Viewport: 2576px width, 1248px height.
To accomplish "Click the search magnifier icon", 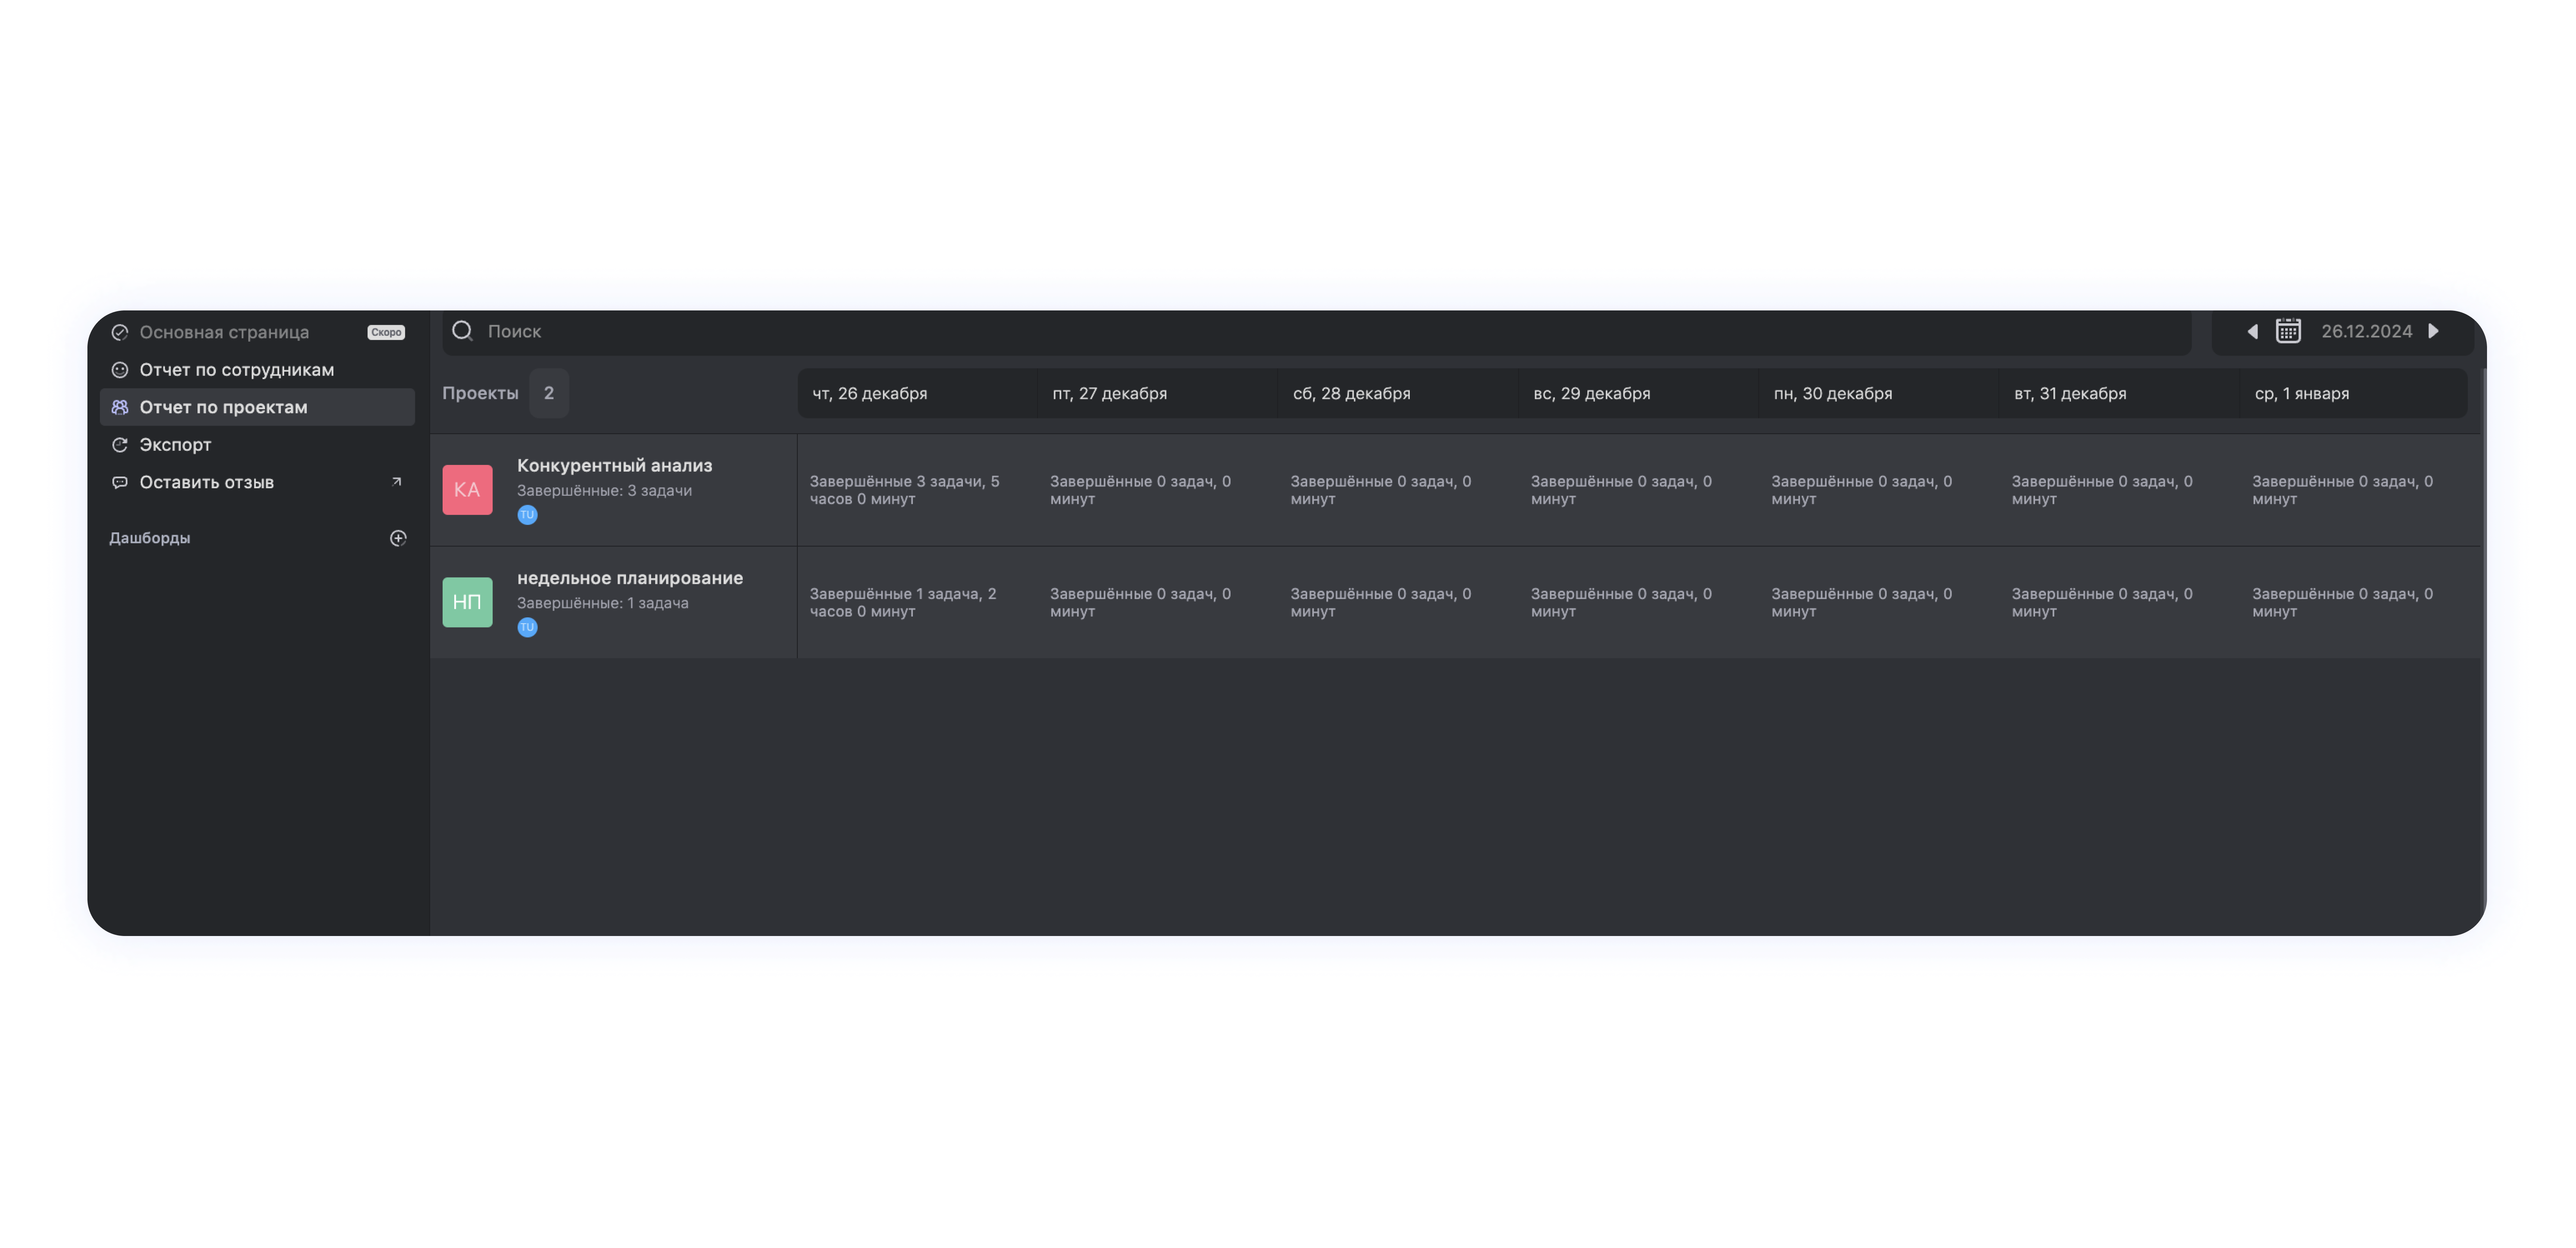I will tap(462, 331).
